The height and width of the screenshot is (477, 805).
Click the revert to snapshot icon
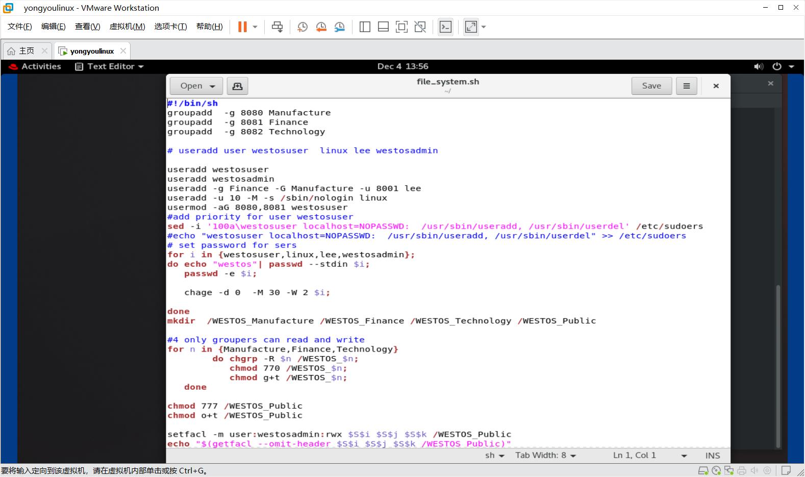pyautogui.click(x=321, y=27)
